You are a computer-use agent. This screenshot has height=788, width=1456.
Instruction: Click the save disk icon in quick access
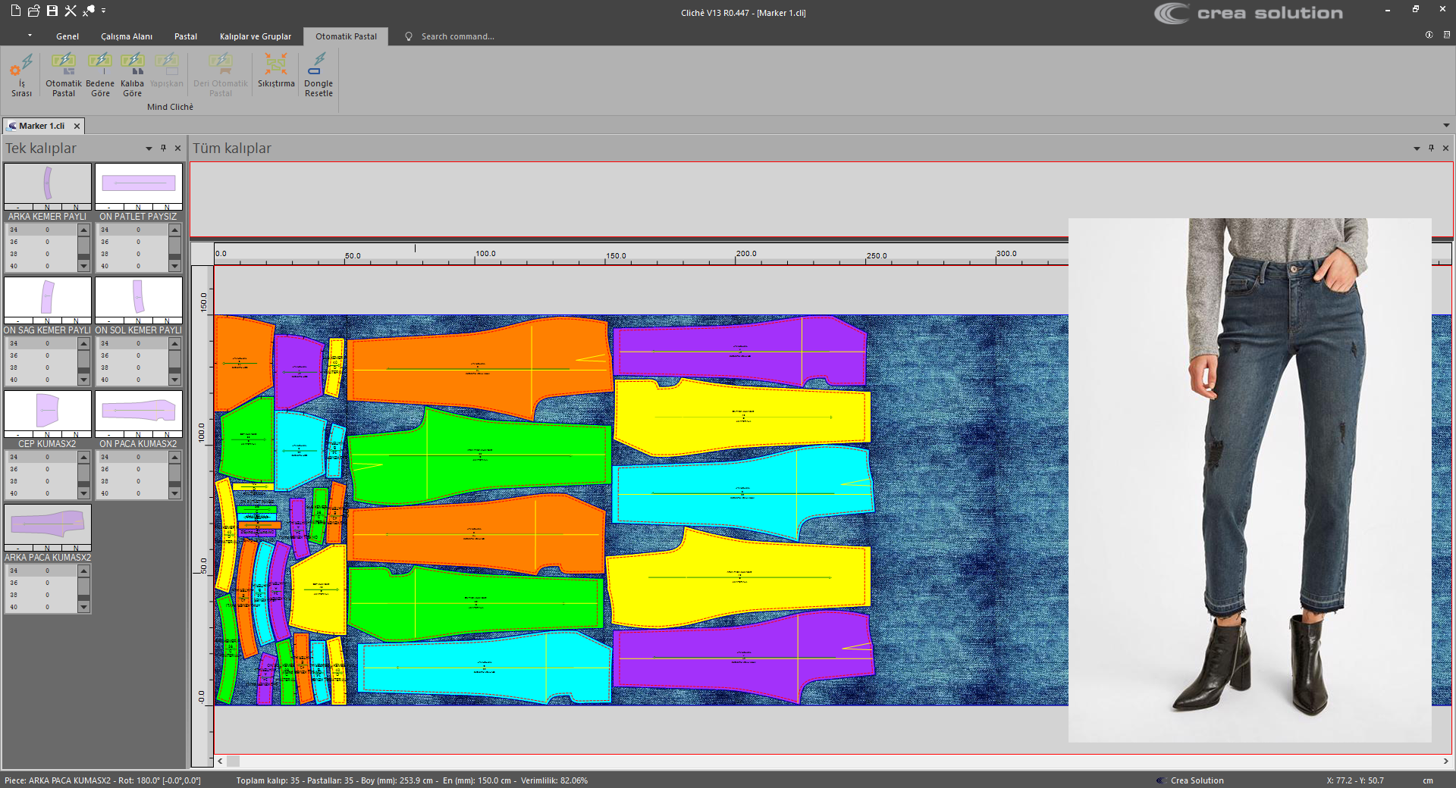[52, 11]
